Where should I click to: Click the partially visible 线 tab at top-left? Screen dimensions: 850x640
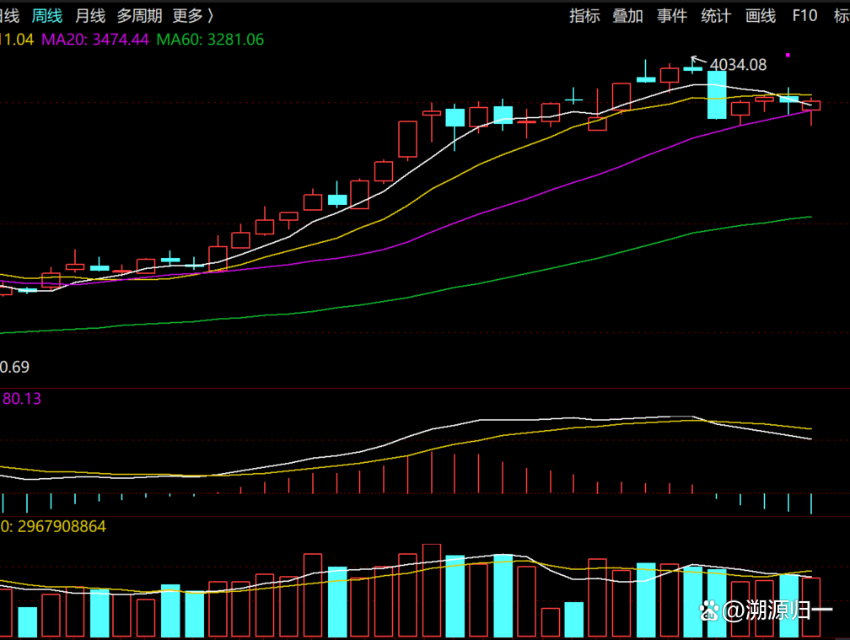point(9,15)
